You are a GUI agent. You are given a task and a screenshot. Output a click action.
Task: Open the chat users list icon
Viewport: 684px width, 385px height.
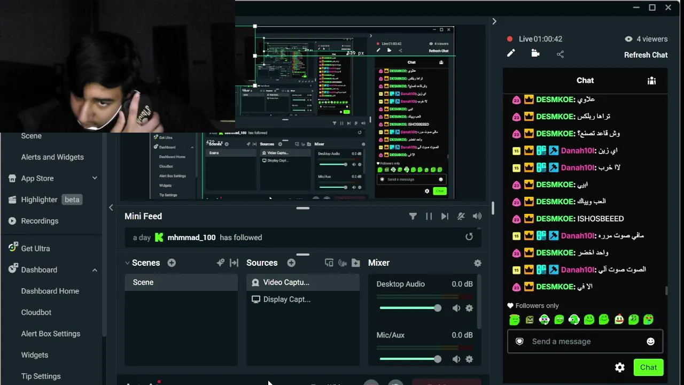click(651, 80)
